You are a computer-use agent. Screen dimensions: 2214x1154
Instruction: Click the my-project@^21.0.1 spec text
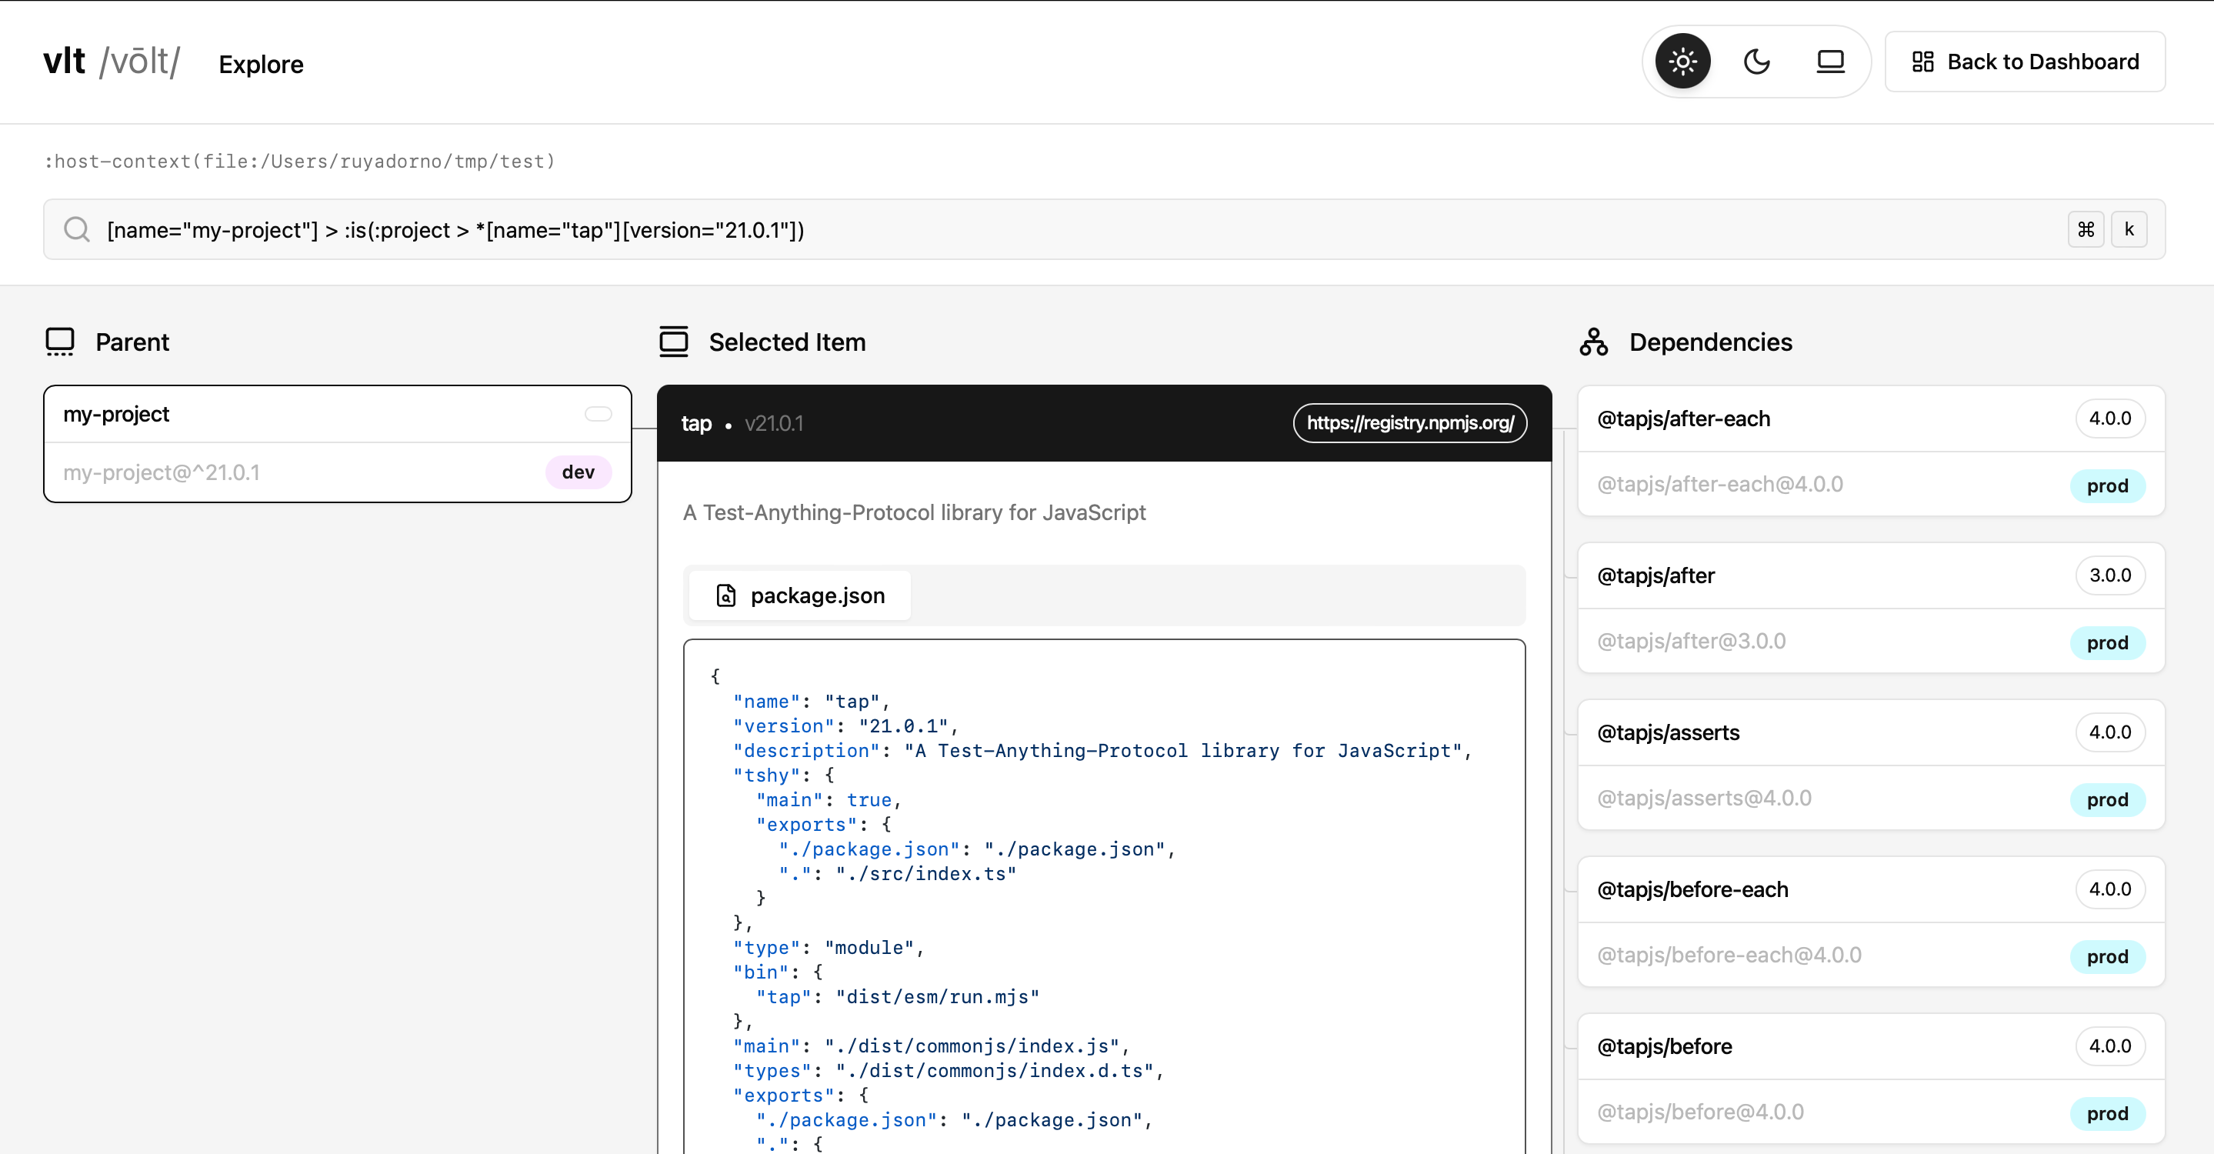(162, 472)
